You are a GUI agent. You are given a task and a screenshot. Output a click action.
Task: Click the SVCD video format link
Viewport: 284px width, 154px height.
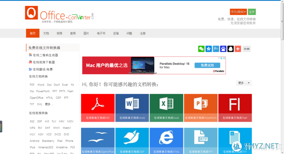(58, 134)
